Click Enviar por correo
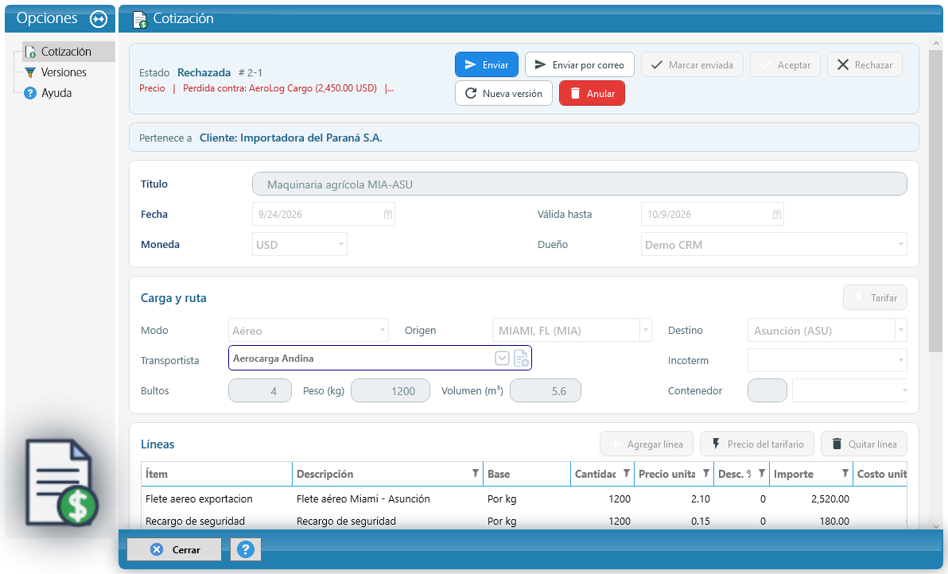 click(x=579, y=65)
